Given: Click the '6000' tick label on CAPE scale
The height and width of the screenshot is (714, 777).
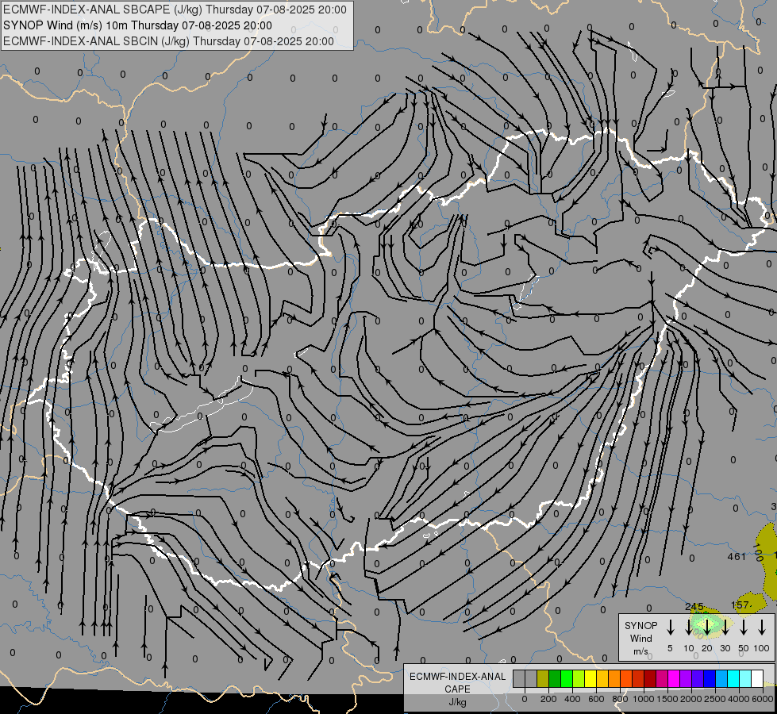Looking at the screenshot, I should pos(763,699).
